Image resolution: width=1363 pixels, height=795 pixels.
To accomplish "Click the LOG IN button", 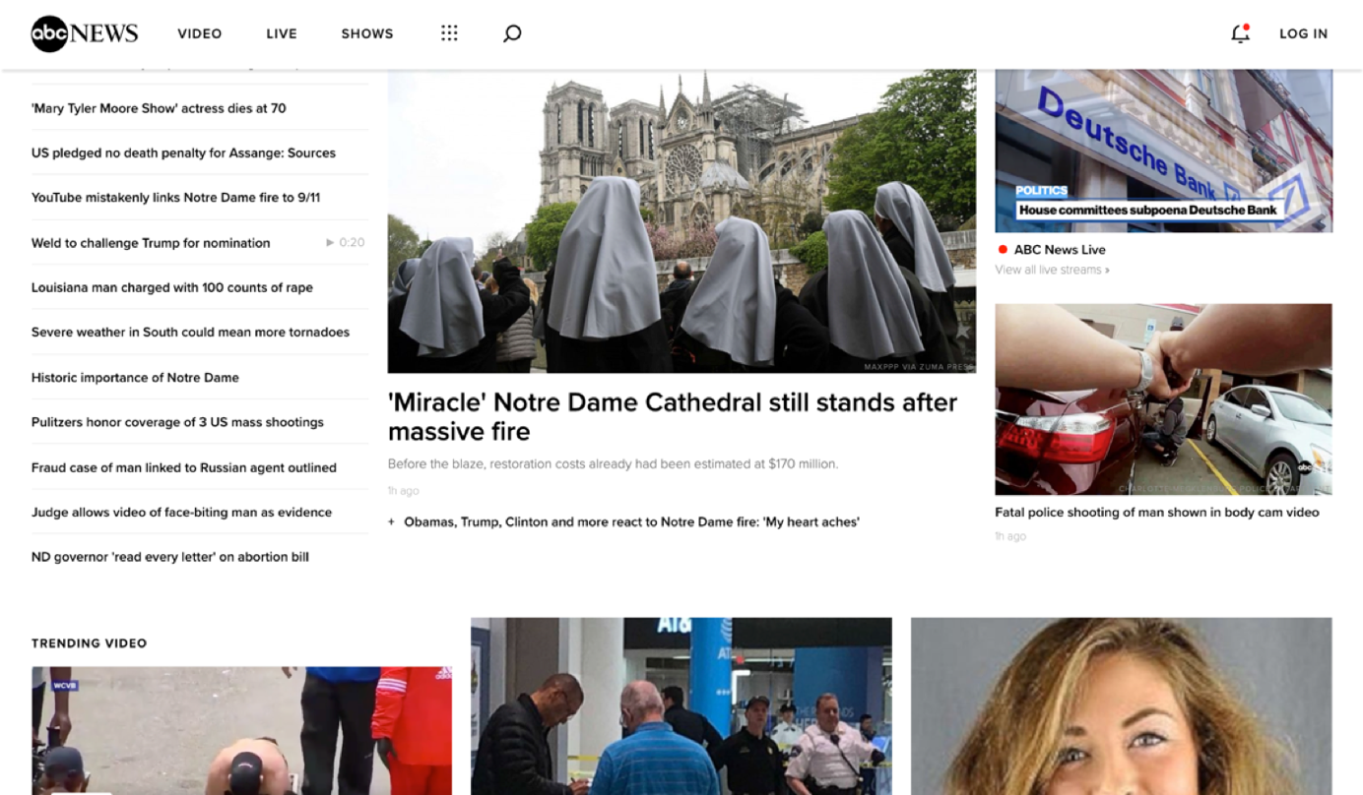I will point(1303,33).
